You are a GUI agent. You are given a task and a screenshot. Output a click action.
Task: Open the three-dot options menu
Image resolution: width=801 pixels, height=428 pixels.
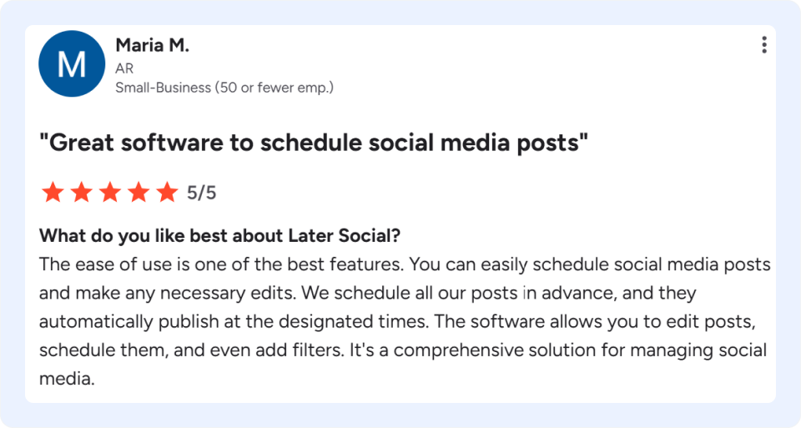pyautogui.click(x=764, y=45)
